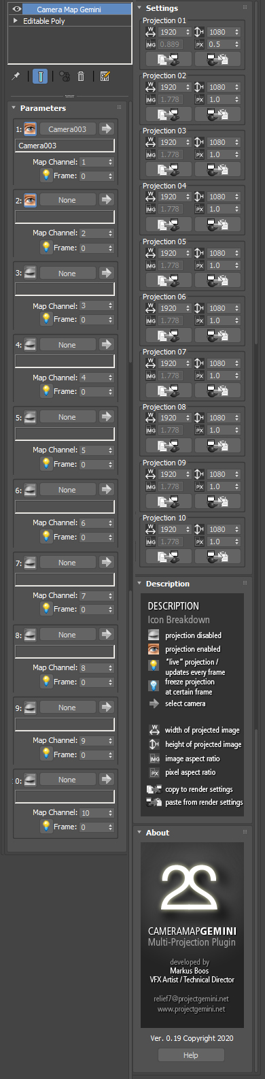Image resolution: width=265 pixels, height=1079 pixels.
Task: Click Make Unique icon in stack toolbar
Action: coord(65,76)
